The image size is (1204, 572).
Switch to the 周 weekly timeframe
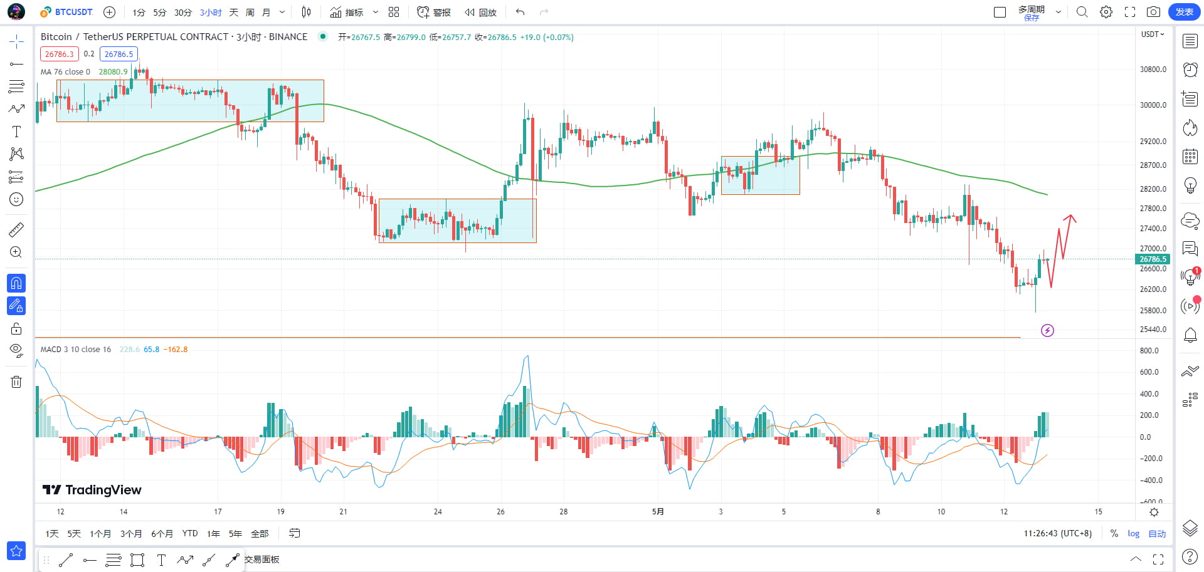tap(250, 13)
